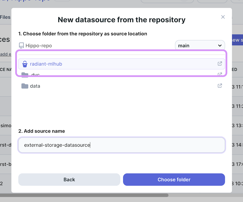This screenshot has width=243, height=202.
Task: Click the Hippo-repo repository icon
Action: (x=21, y=46)
